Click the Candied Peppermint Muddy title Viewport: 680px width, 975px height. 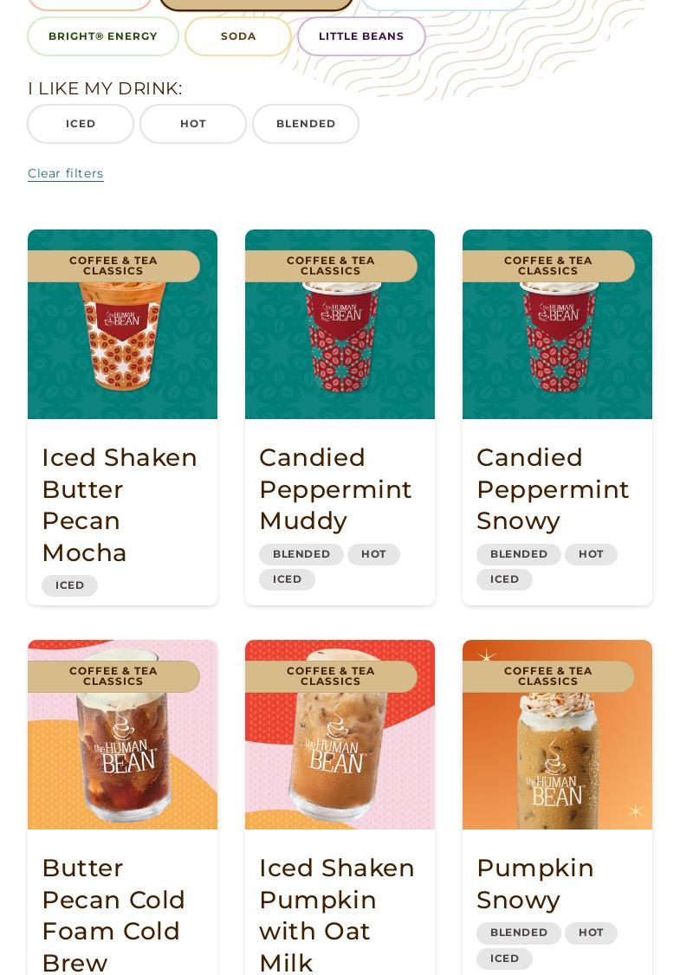(335, 489)
